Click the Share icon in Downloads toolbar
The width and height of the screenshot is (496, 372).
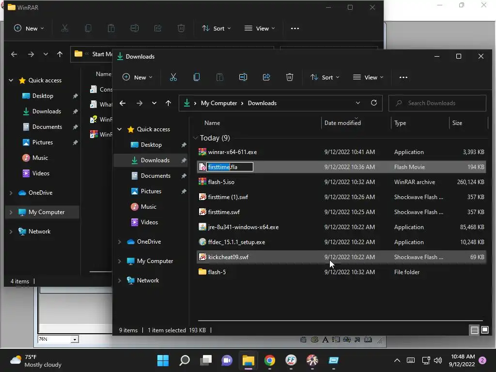click(266, 77)
